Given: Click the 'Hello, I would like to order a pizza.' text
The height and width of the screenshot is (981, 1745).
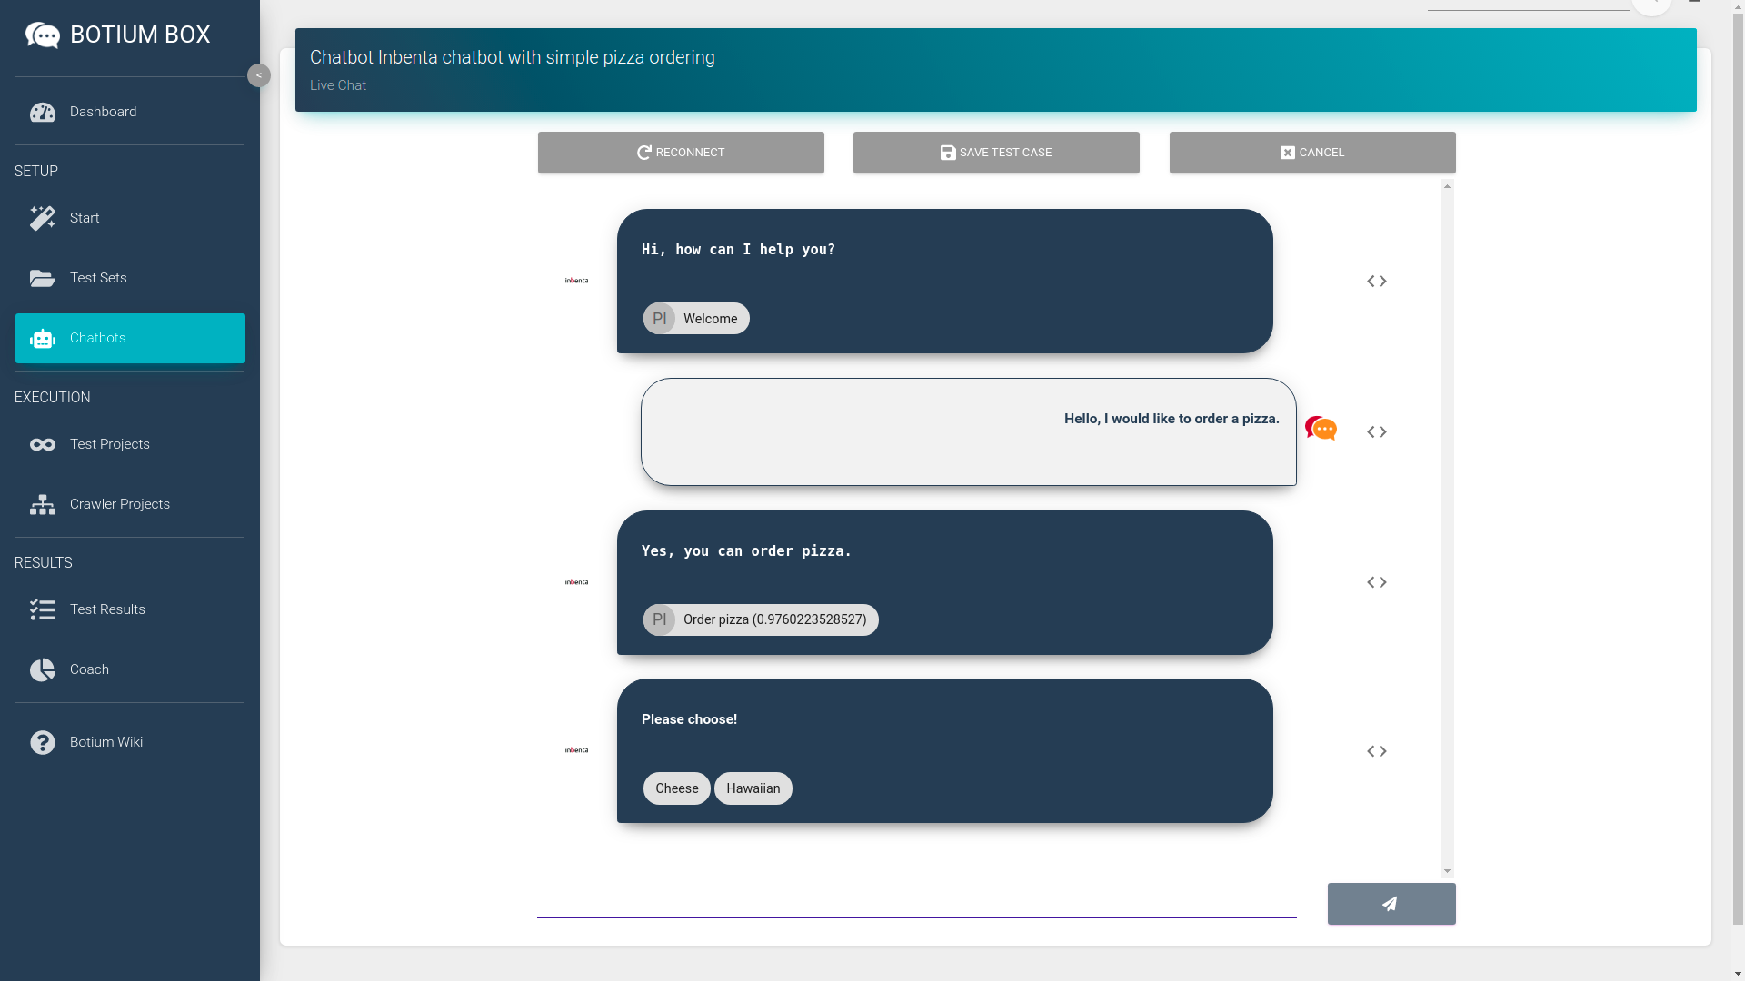Looking at the screenshot, I should point(1172,419).
